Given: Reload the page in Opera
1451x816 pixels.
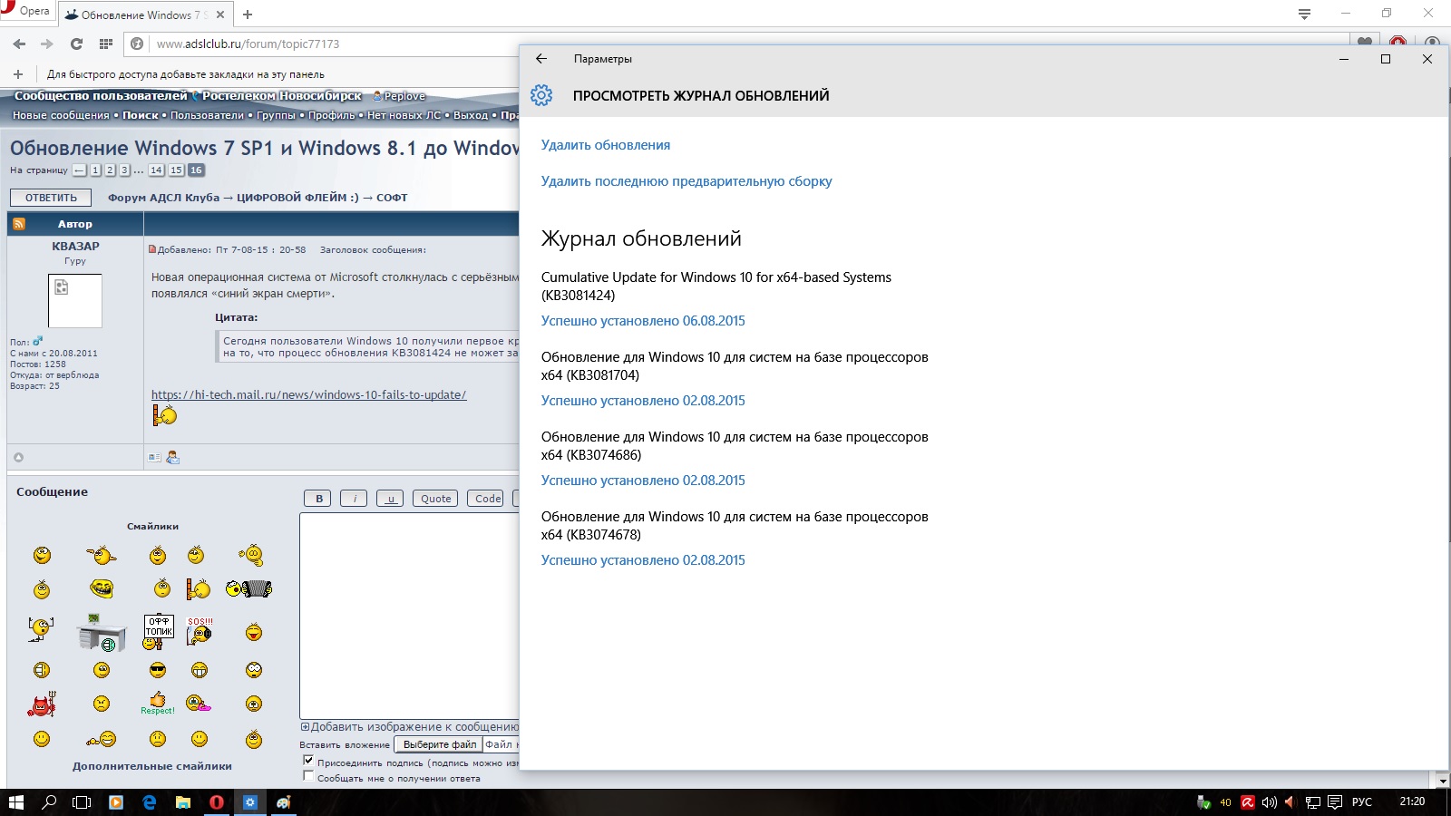Looking at the screenshot, I should tap(76, 44).
